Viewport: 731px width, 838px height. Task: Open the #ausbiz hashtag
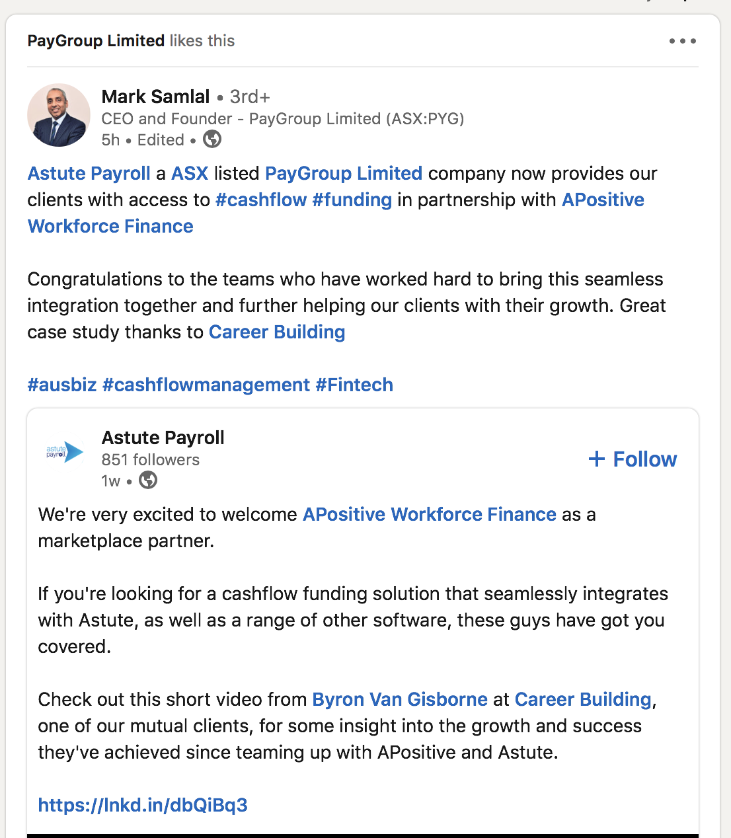[x=62, y=385]
